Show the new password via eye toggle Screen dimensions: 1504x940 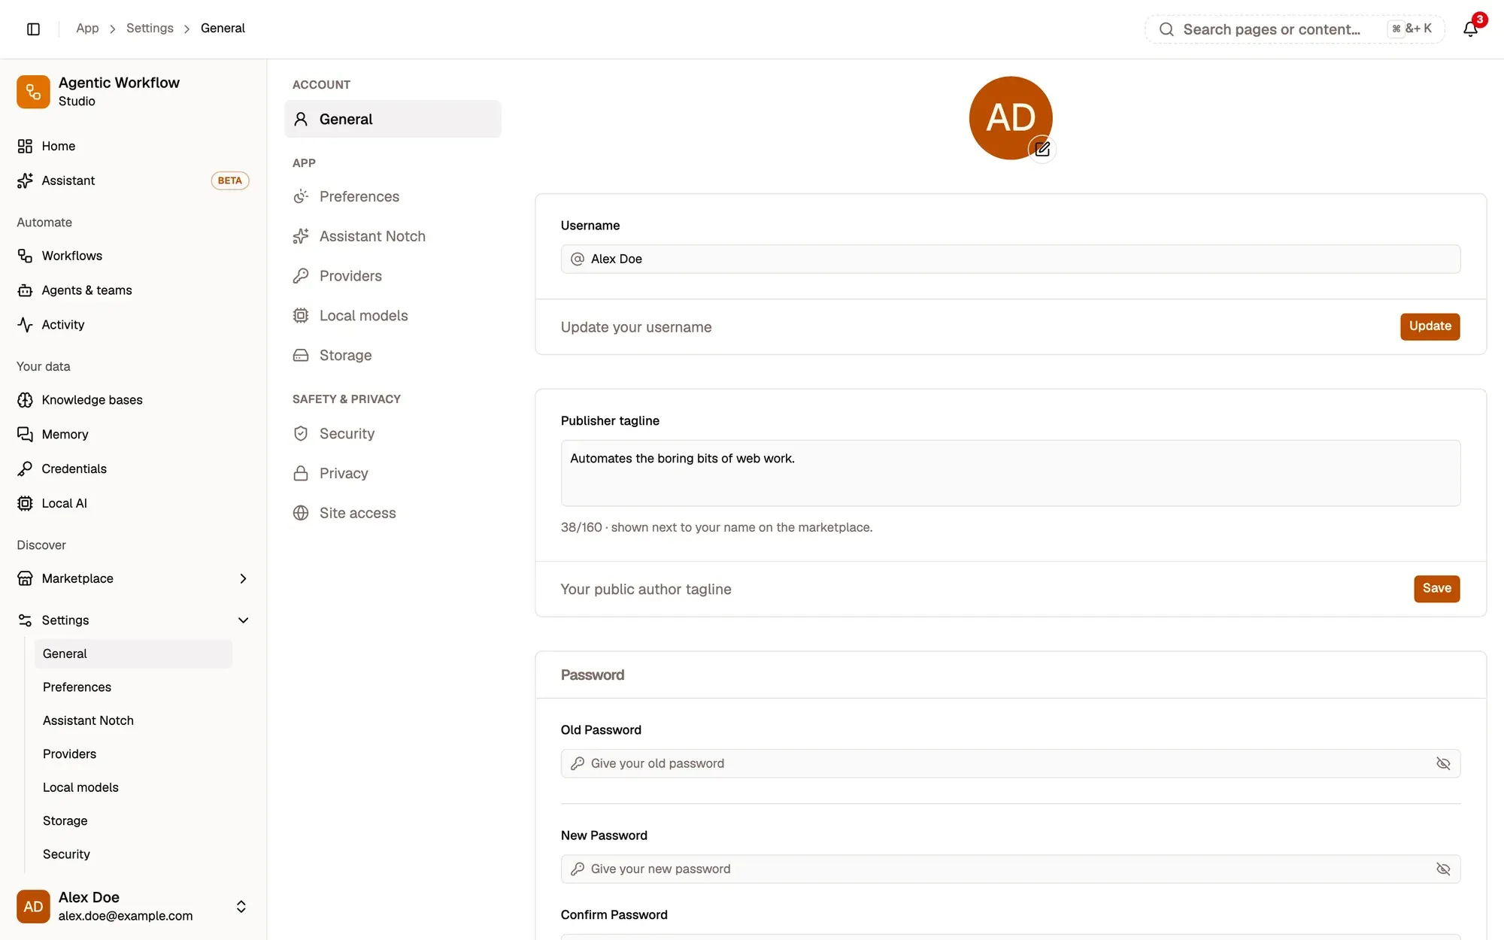tap(1443, 869)
